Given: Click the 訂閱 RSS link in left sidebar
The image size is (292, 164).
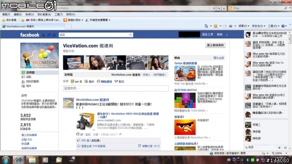Looking at the screenshot, I should 26,139.
